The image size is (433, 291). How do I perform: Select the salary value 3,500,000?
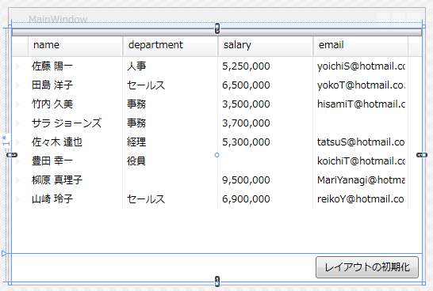246,104
